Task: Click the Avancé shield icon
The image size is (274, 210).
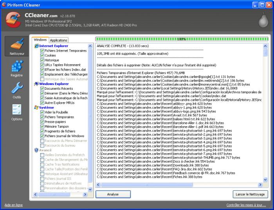Action: (x=36, y=150)
